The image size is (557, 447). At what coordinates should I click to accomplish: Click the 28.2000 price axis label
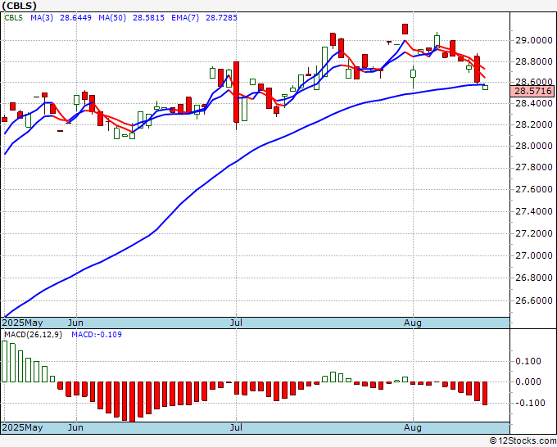pyautogui.click(x=533, y=124)
